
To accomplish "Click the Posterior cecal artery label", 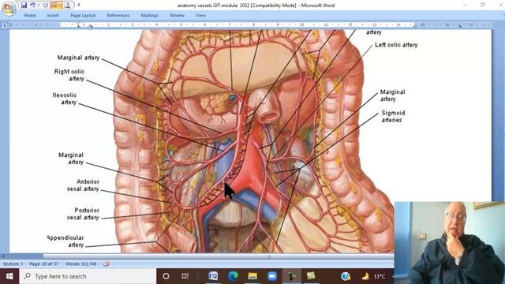I will pos(83,214).
